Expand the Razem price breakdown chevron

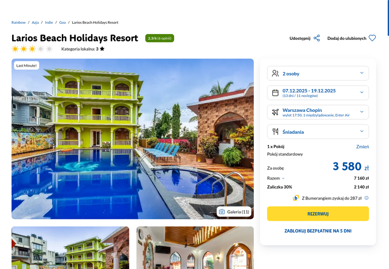[283, 179]
